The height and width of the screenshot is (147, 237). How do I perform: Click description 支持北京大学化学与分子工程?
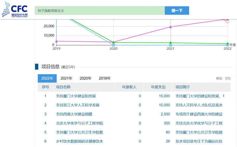click(199, 123)
